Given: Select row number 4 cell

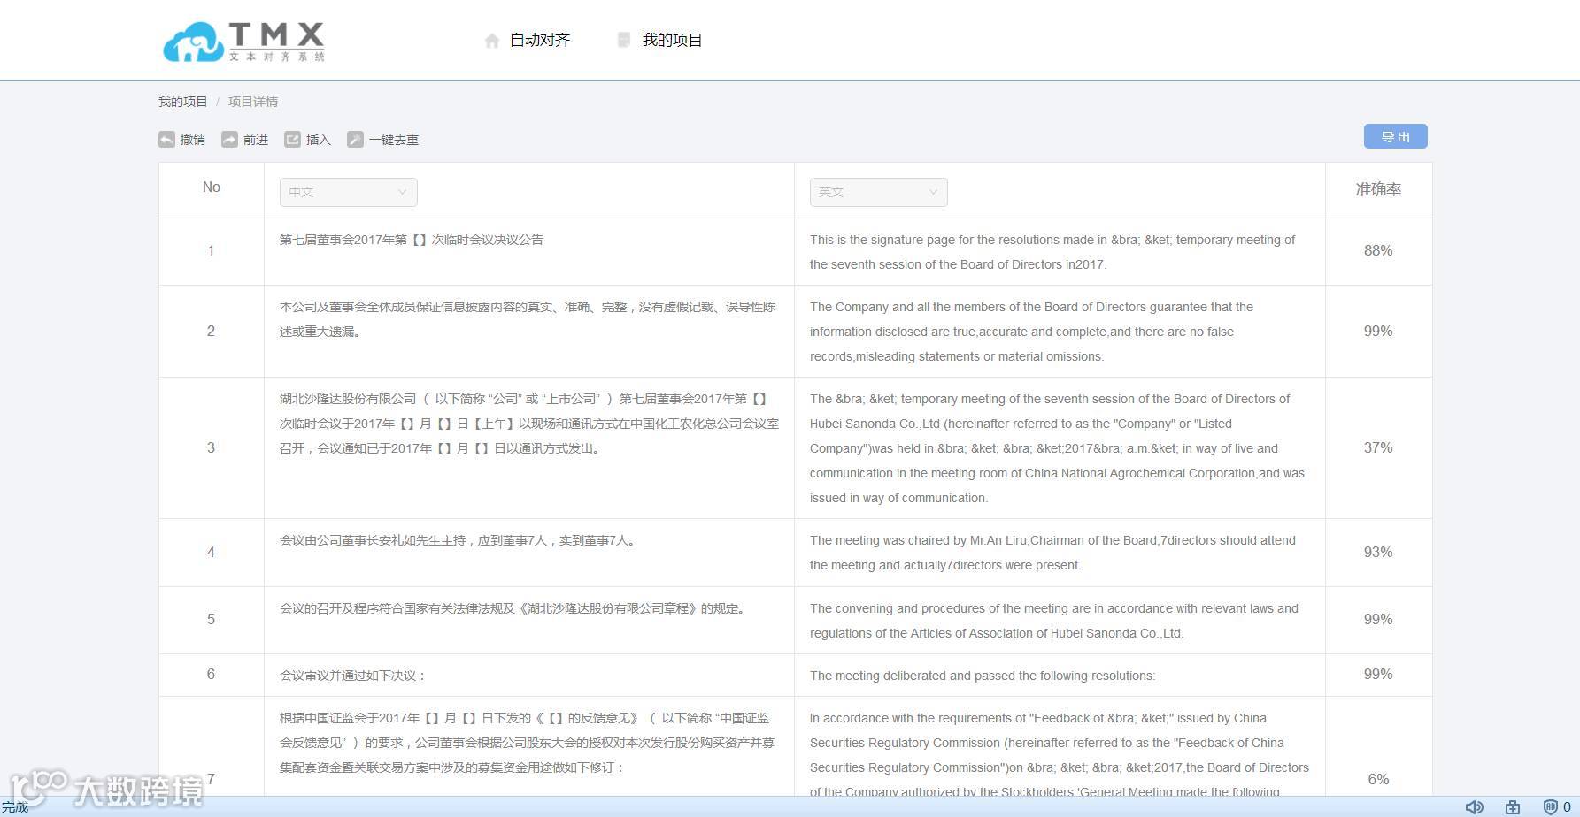Looking at the screenshot, I should [211, 552].
